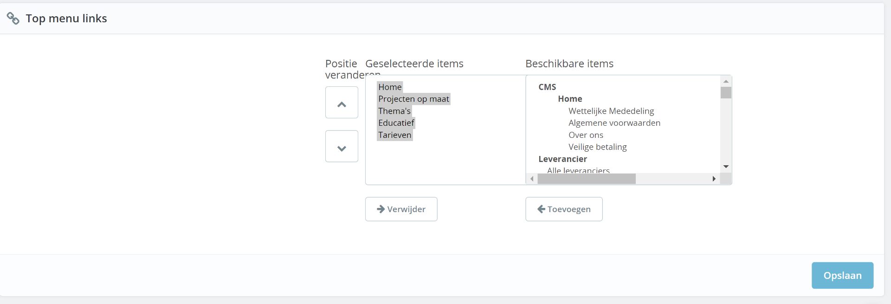Select Alle leveranciers in available items
This screenshot has height=304, width=891.
578,170
